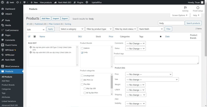This screenshot has height=107, width=207.
Task: Click the Featured star column icon
Action: click(160, 37)
